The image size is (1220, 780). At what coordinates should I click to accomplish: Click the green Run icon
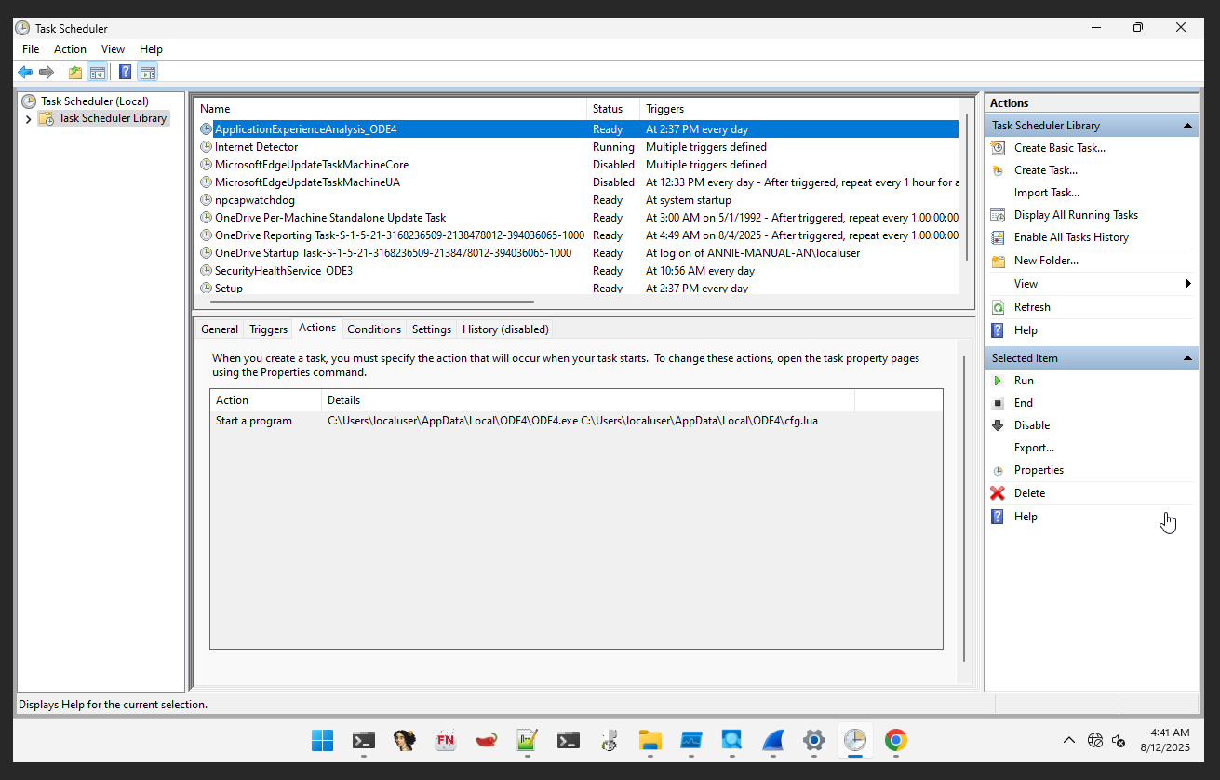pos(998,381)
